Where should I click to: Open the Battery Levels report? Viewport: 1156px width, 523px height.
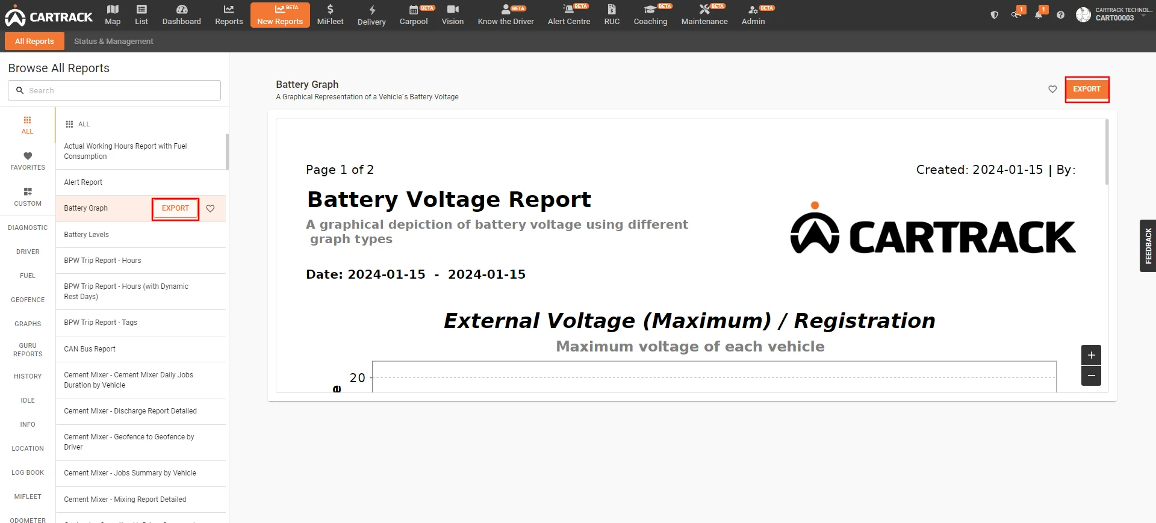(141, 235)
